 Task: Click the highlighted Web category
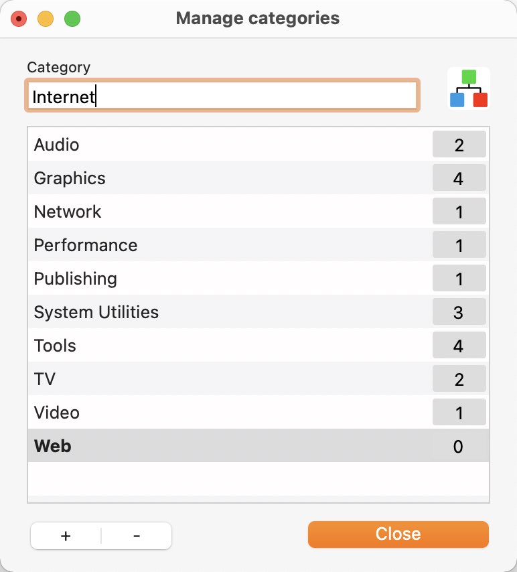[258, 446]
